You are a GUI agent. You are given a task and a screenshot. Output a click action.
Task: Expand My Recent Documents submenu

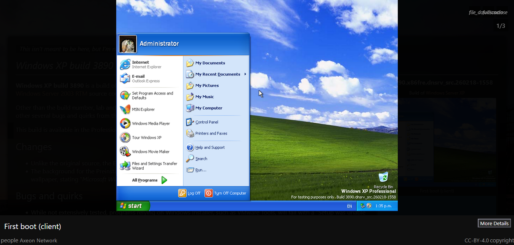coord(216,74)
